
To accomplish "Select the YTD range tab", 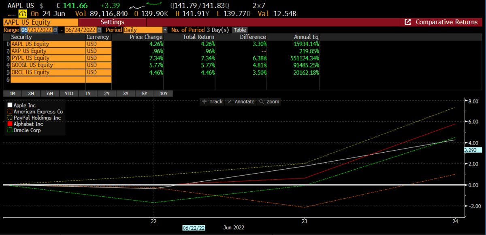I will pos(69,94).
